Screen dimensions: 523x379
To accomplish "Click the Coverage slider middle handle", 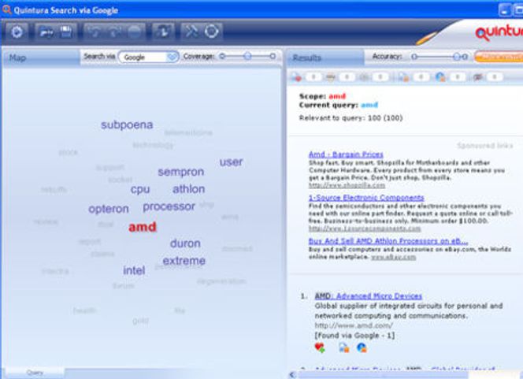I will pyautogui.click(x=247, y=57).
